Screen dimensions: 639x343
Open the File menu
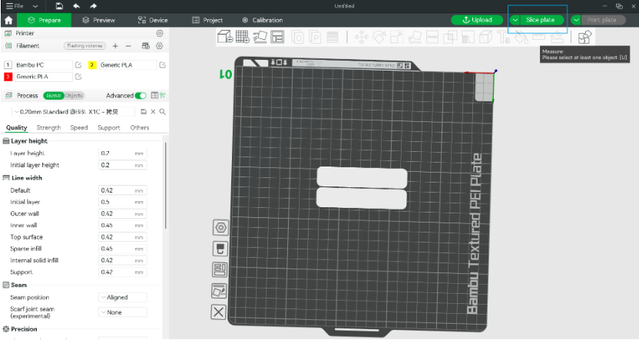pyautogui.click(x=15, y=5)
